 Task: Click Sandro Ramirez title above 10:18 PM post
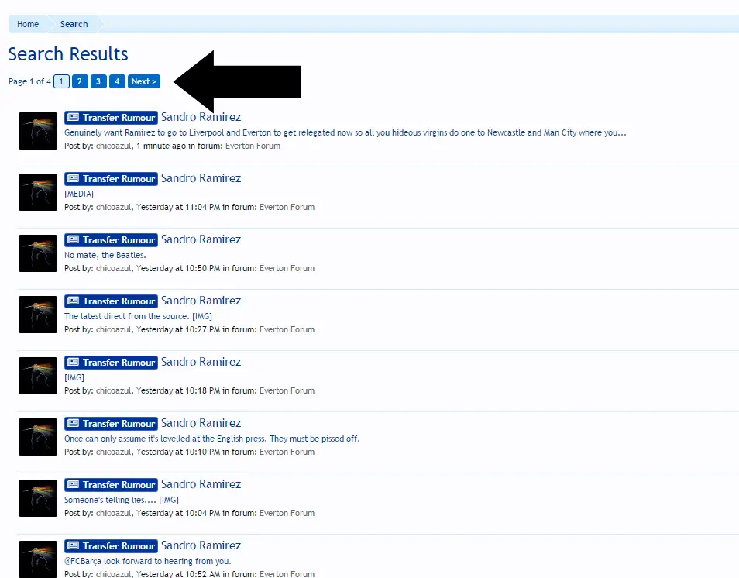pyautogui.click(x=201, y=362)
